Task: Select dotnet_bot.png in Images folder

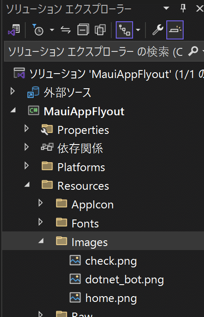Action: pos(125,280)
